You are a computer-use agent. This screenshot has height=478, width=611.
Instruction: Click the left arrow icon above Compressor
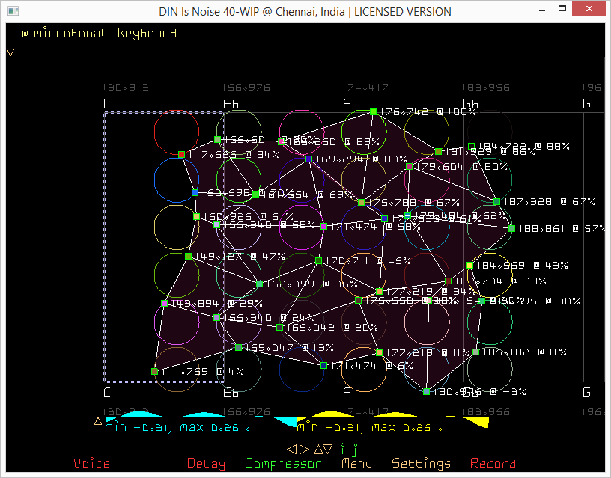[x=292, y=450]
